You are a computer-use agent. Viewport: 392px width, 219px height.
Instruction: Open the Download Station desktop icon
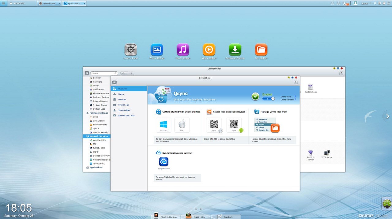click(x=235, y=50)
